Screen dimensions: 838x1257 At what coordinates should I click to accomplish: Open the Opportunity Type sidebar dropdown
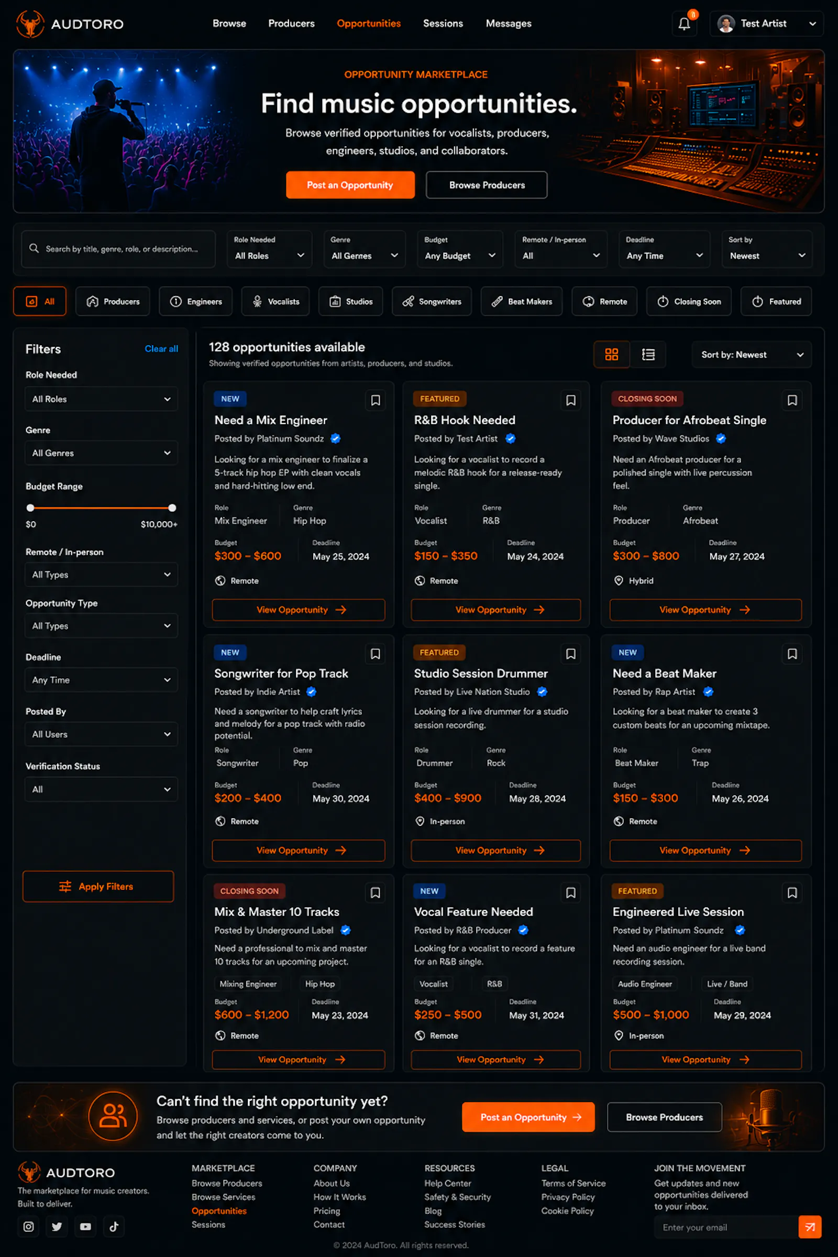(x=101, y=626)
